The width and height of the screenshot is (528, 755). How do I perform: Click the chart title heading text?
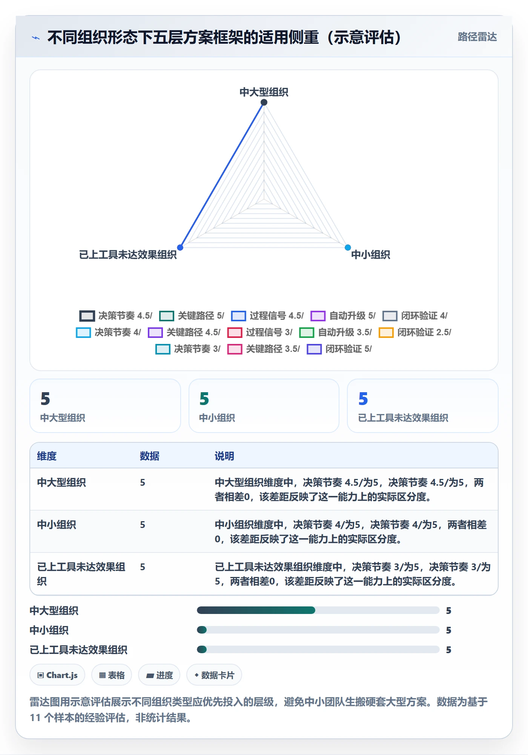click(224, 37)
